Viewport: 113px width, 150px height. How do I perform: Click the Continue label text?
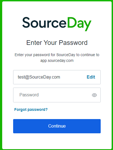coord(57,126)
